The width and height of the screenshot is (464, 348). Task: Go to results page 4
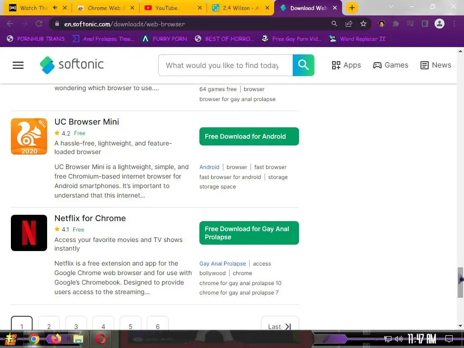coord(103,324)
